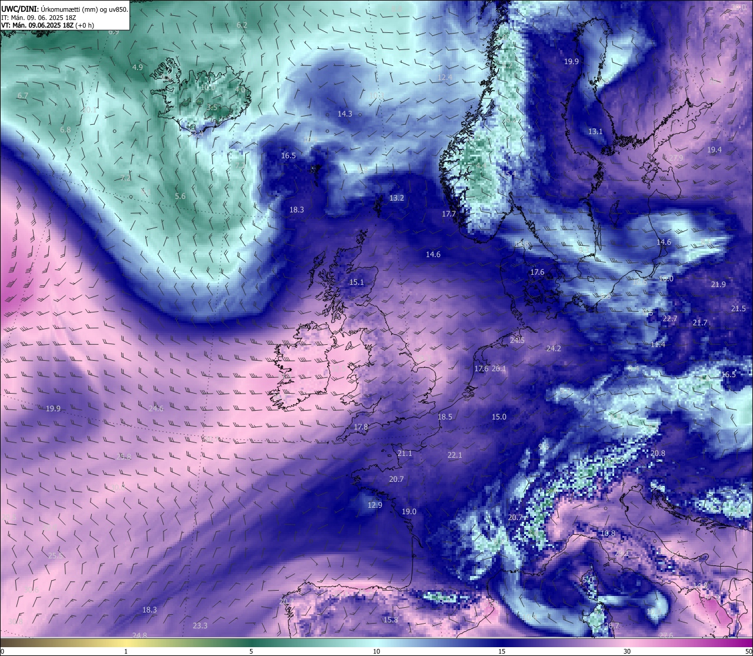Screen dimensions: 753x656
Task: Click the 21.7 value on the map
Action: (700, 322)
